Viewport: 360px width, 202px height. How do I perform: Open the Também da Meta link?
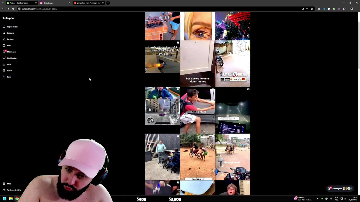pyautogui.click(x=12, y=190)
